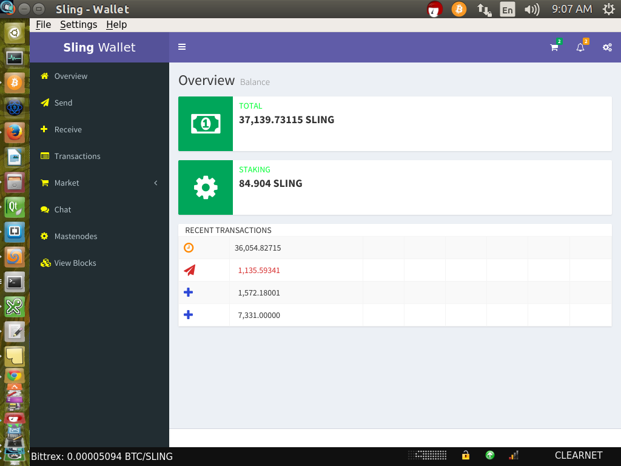Screen dimensions: 621x466
Task: Click the Sling Wallet logo
Action: tap(99, 47)
